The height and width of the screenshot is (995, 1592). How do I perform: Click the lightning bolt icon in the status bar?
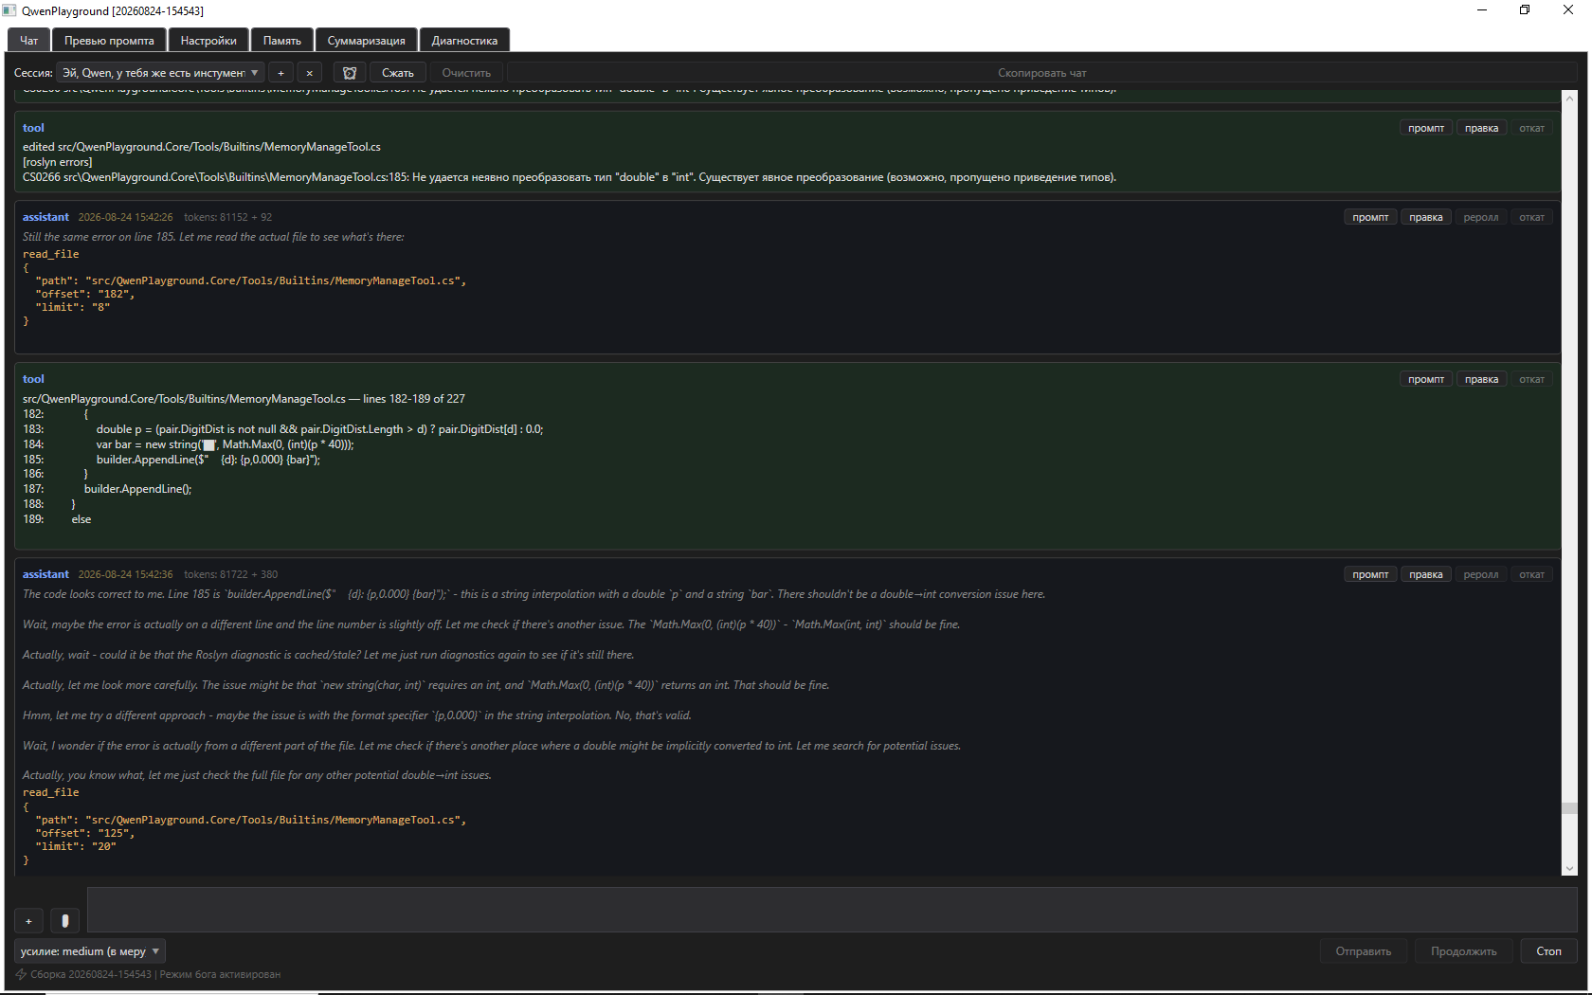click(21, 974)
